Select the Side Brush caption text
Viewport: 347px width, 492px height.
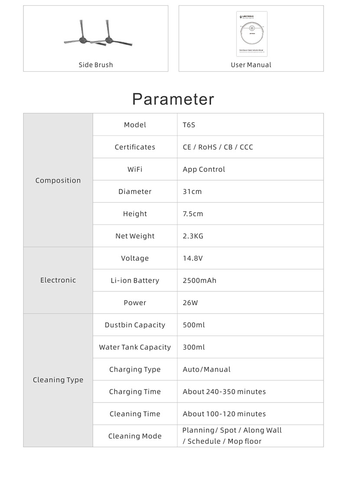(x=95, y=65)
